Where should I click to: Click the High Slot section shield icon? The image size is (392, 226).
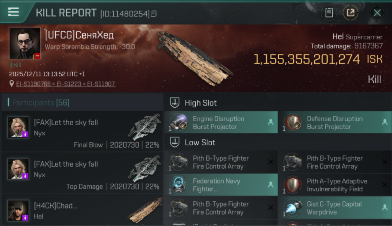click(x=175, y=103)
